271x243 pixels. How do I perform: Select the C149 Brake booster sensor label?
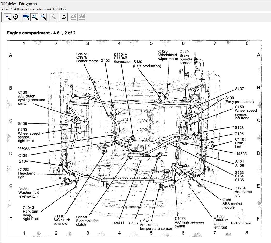[x=186, y=57]
